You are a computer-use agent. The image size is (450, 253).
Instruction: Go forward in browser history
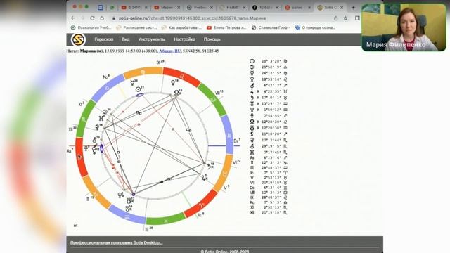(83, 18)
